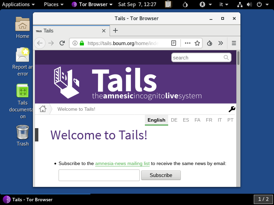
Task: Maximize the Tor Browser window
Action: [222, 18]
